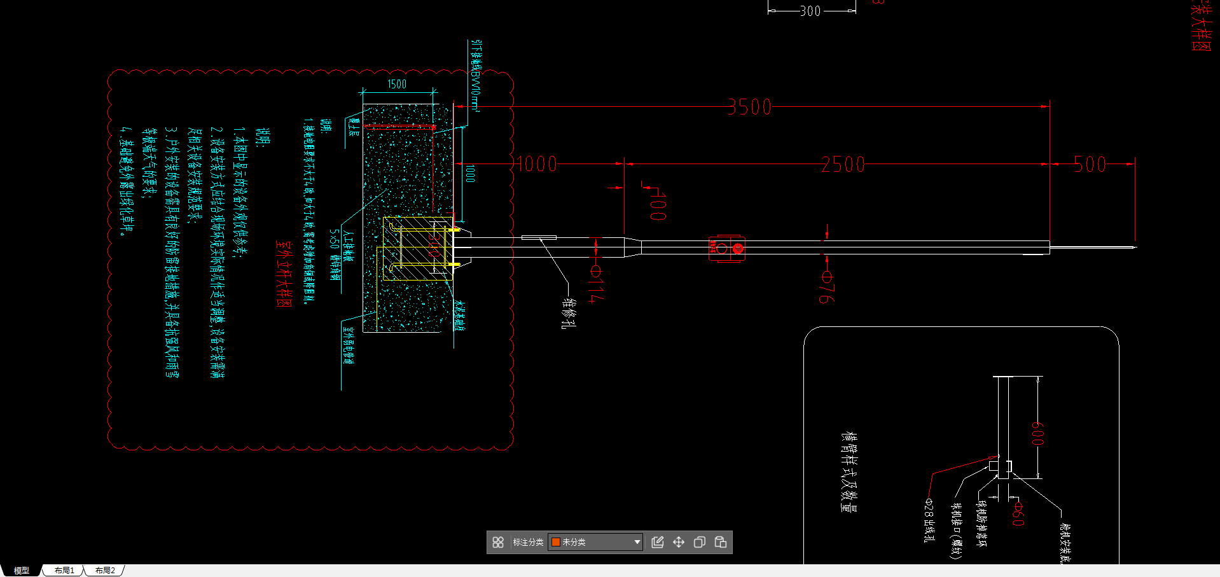Viewport: 1220px width, 577px height.
Task: Select the red 室外立杆大样图 title
Action: point(284,274)
